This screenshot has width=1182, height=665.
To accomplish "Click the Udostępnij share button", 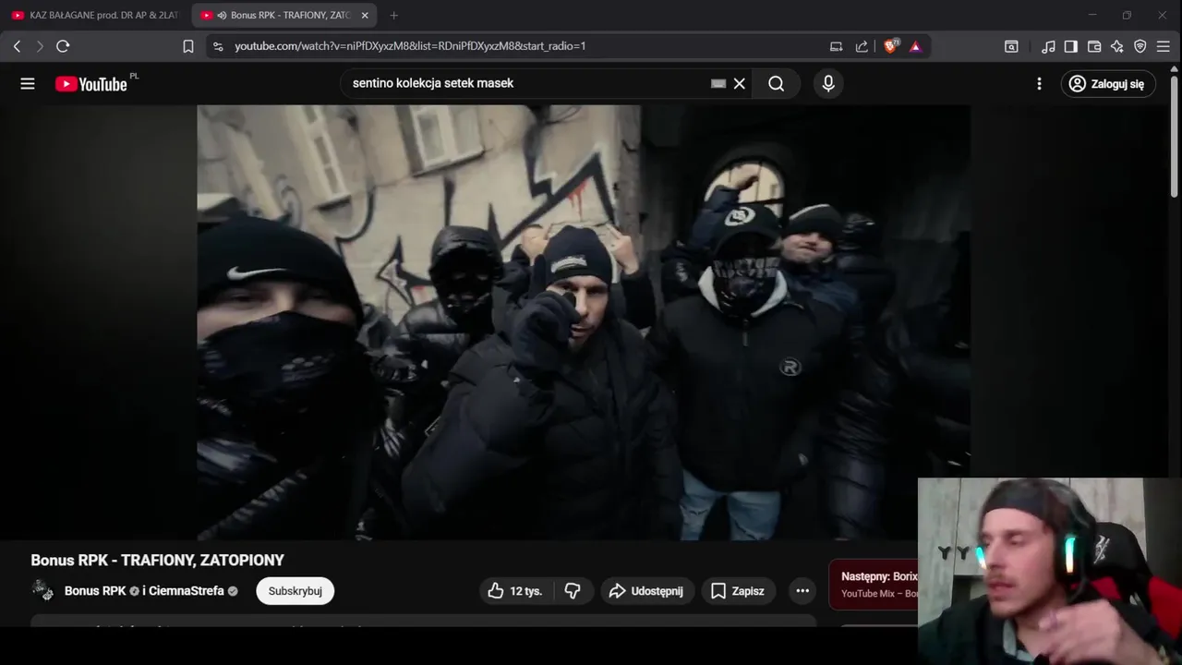I will pos(646,591).
